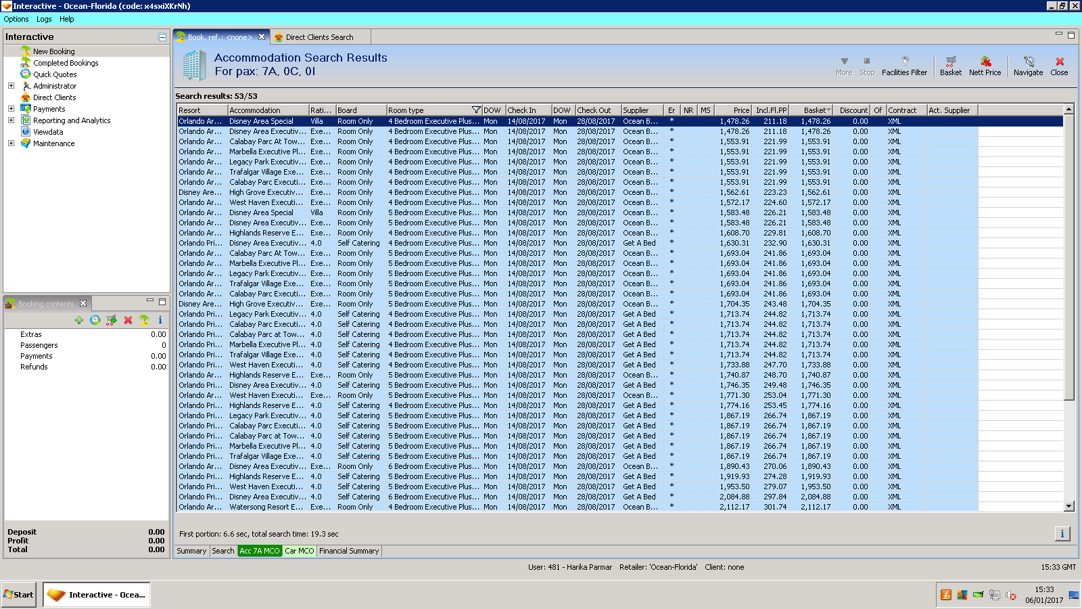Image resolution: width=1082 pixels, height=609 pixels.
Task: Click the New Booking icon in the Interactive tree
Action: click(26, 51)
